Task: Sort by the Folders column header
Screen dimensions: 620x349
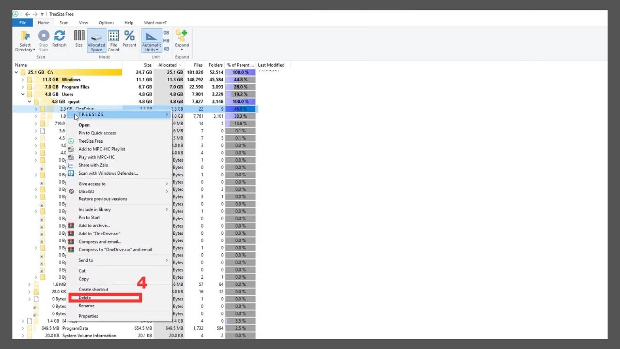Action: click(215, 65)
